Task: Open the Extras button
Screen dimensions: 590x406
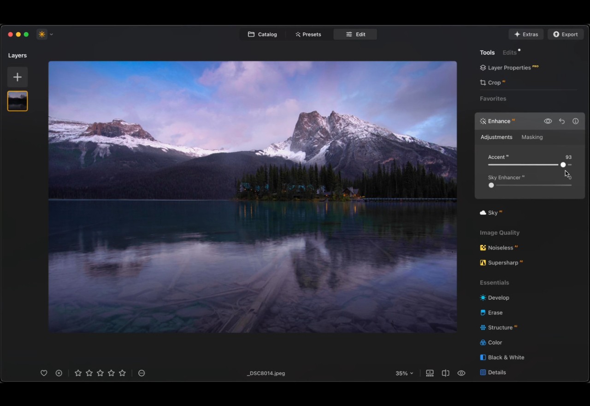Action: [x=526, y=35]
